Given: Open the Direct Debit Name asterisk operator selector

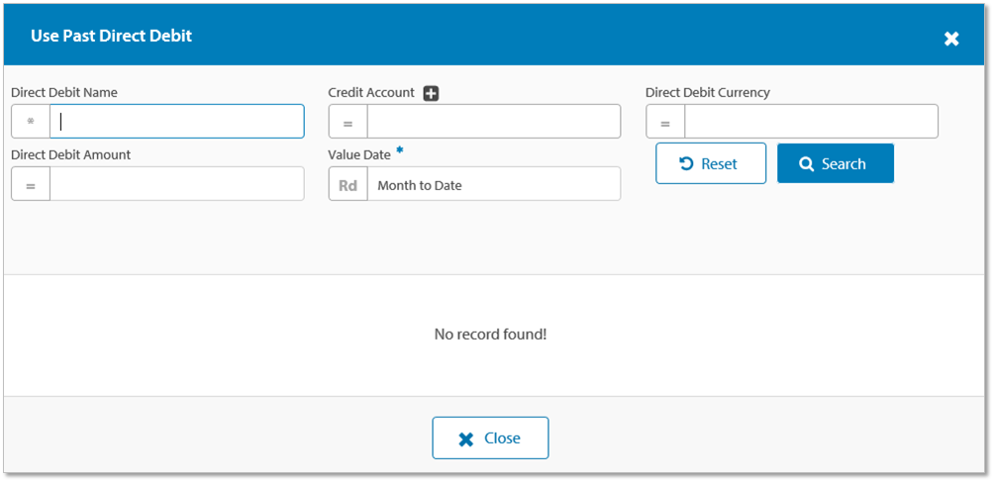Looking at the screenshot, I should click(x=31, y=122).
